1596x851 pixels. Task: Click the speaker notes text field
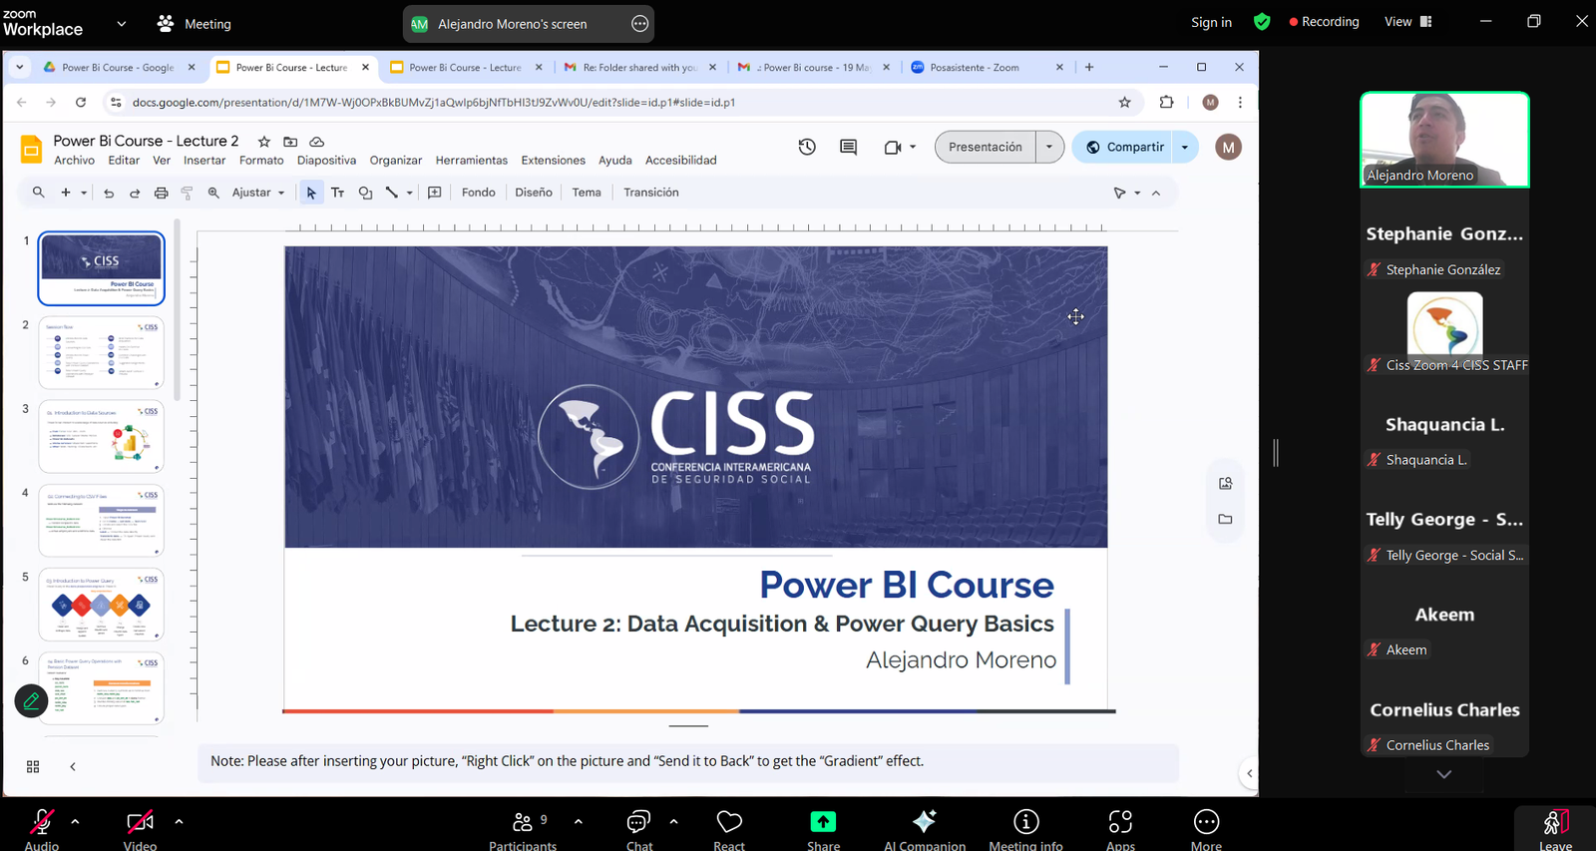pyautogui.click(x=688, y=761)
